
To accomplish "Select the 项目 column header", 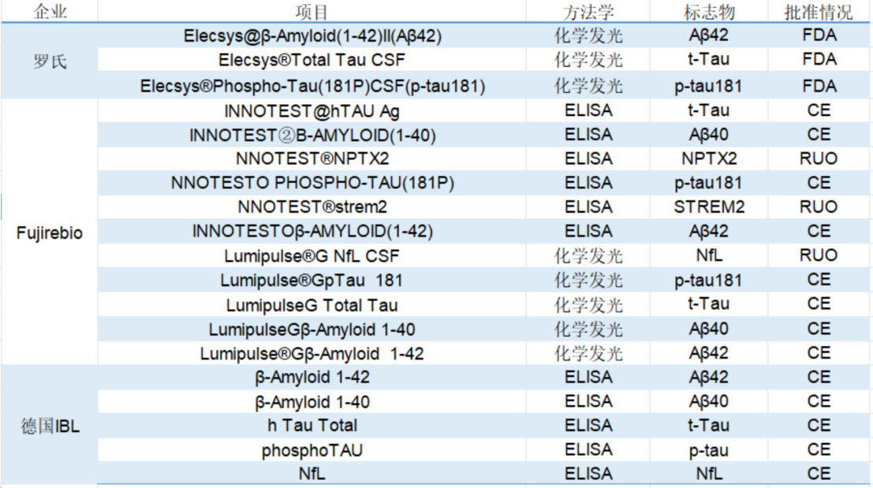I will pos(312,11).
